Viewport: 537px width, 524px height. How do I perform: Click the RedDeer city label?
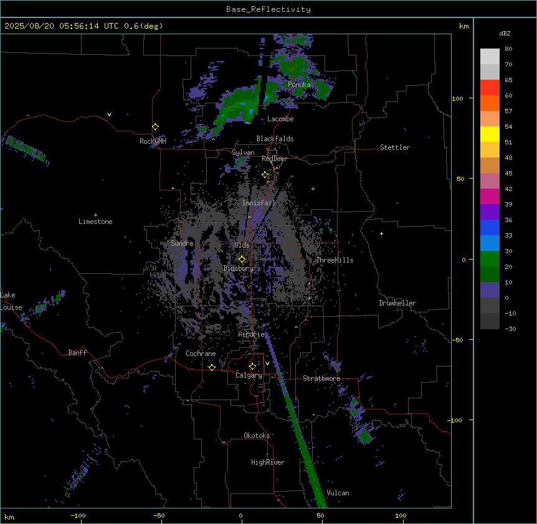pyautogui.click(x=274, y=159)
